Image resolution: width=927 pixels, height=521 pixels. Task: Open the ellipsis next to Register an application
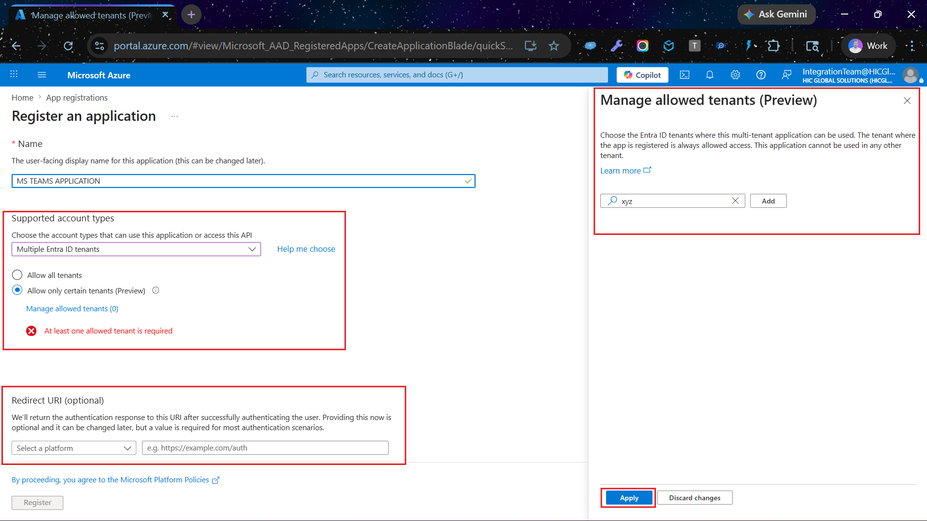click(x=174, y=116)
